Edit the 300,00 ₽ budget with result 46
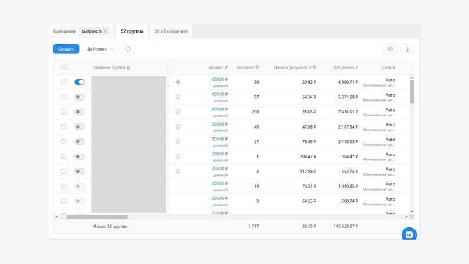This screenshot has height=264, width=469. (x=219, y=124)
